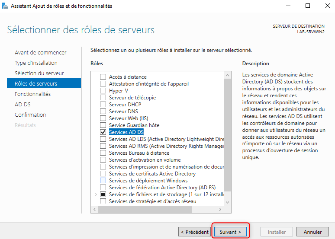Minimize the wizard window
The width and height of the screenshot is (335, 239).
click(x=288, y=6)
